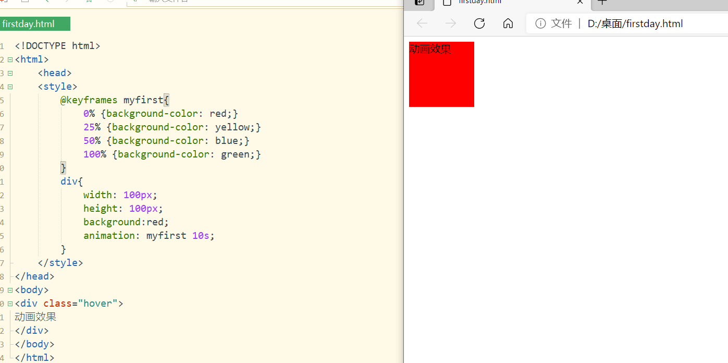Collapse the <body> fold marker
Screen dimensions: 728x363
coord(10,290)
